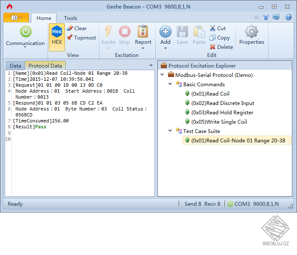Select the Test Case Suite group

(202, 131)
